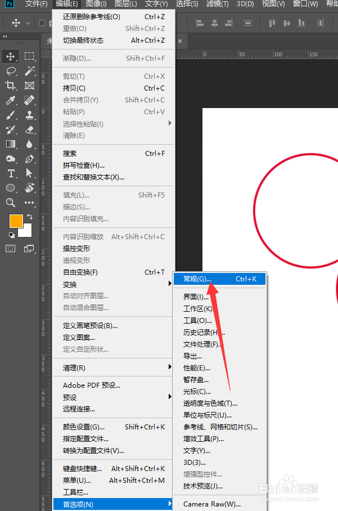Open Move tool preset picker arrow
Viewport: 338px width, 511px height.
28,23
